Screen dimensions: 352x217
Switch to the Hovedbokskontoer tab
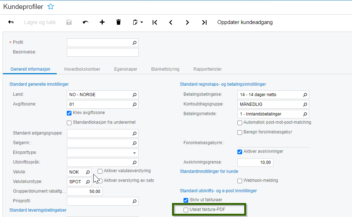tap(82, 69)
